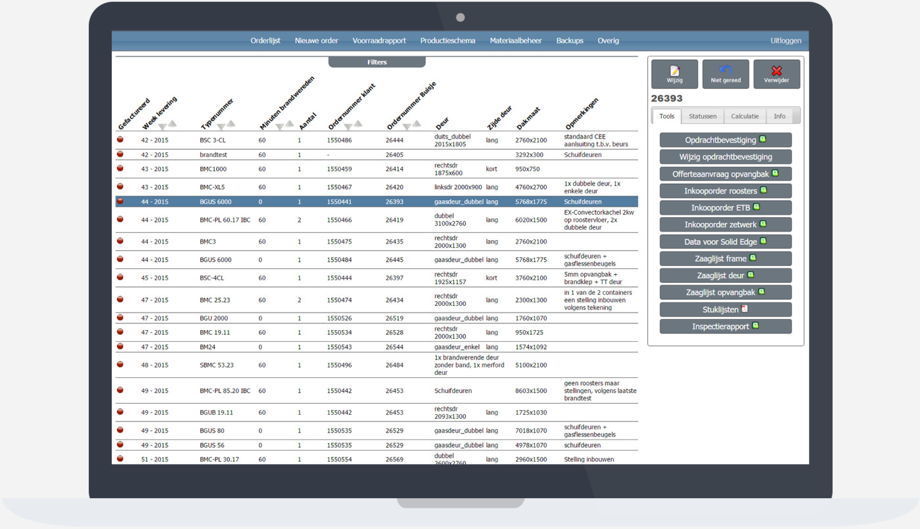Click Inkooporder roosters button
The width and height of the screenshot is (920, 529).
point(725,191)
